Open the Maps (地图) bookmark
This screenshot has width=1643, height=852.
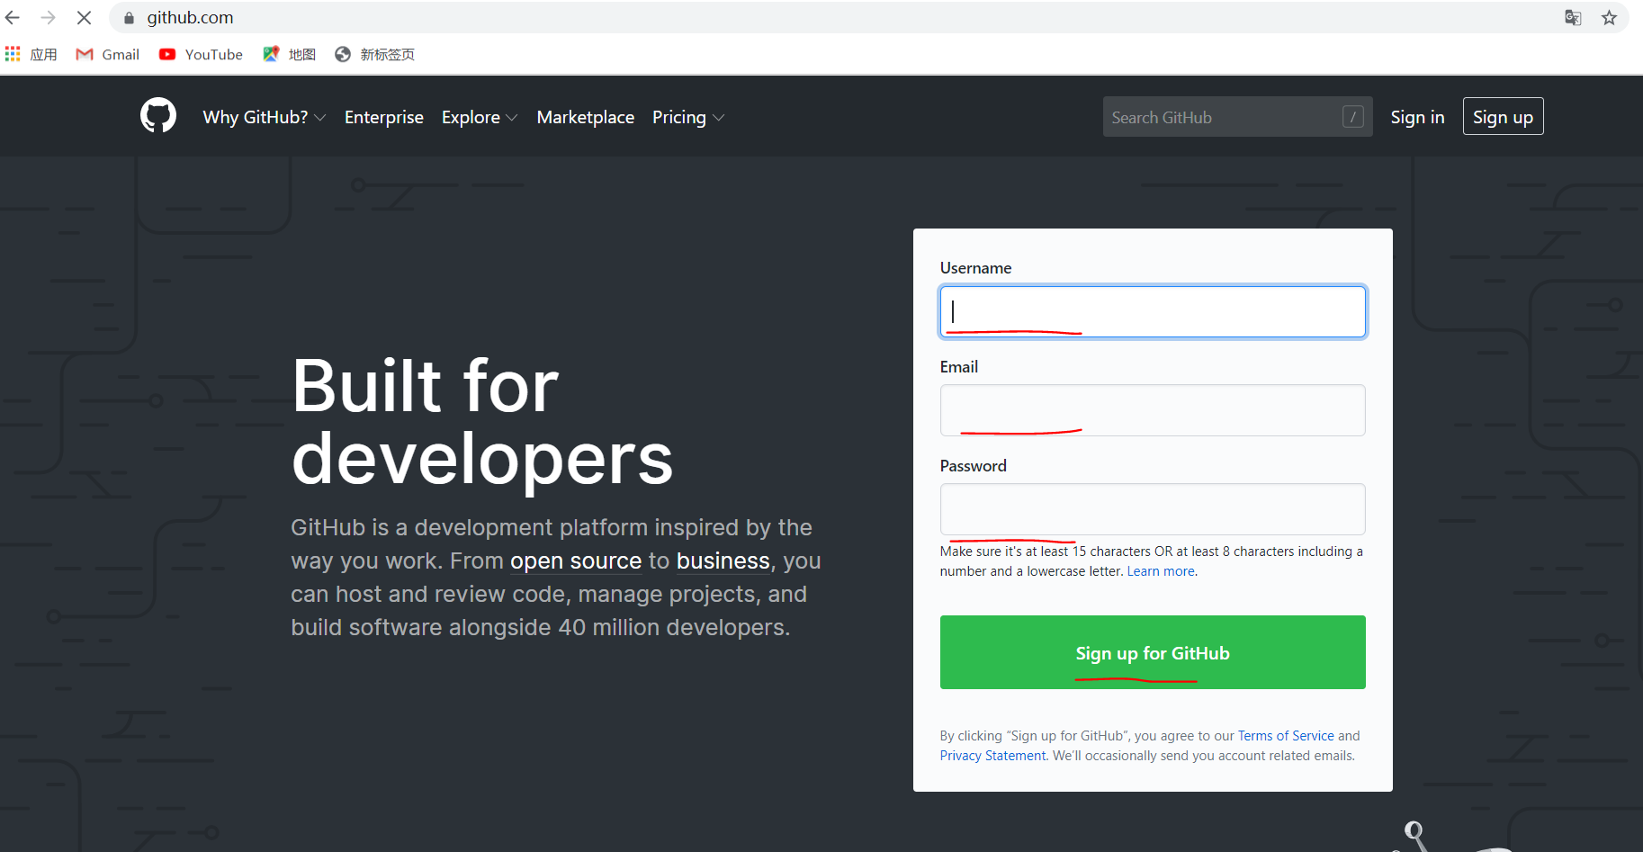290,55
